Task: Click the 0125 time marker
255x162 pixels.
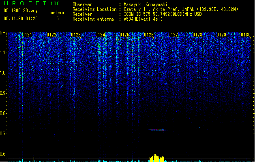Action: pos(124,35)
